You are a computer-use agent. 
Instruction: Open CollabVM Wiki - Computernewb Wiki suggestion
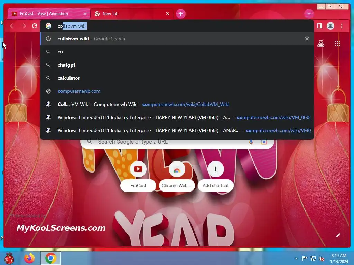coord(177,104)
